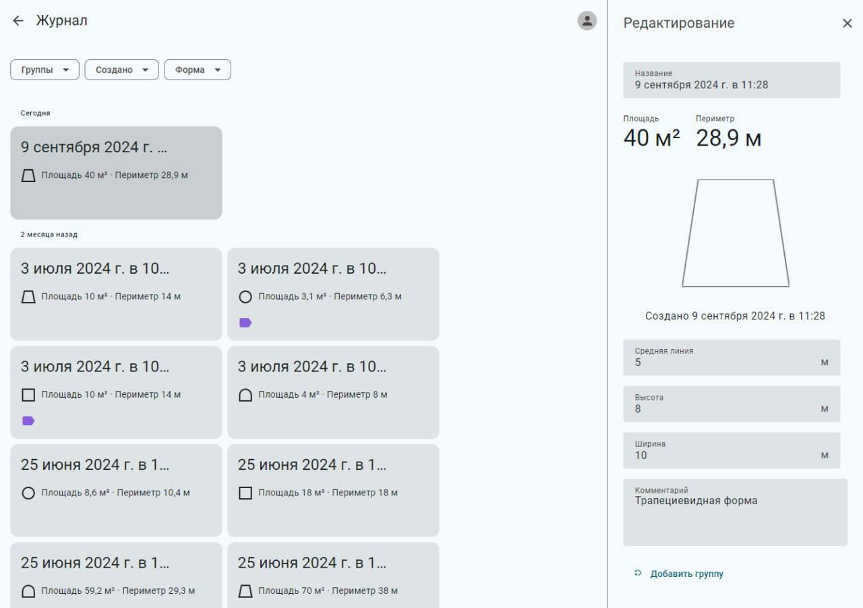Click the icon beside Добавить группу
863x608 pixels.
[638, 574]
